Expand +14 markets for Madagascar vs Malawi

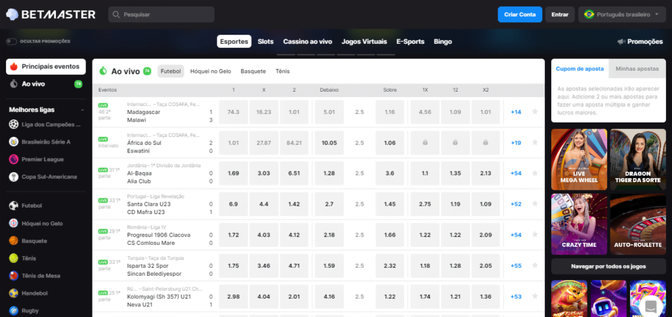click(x=516, y=112)
